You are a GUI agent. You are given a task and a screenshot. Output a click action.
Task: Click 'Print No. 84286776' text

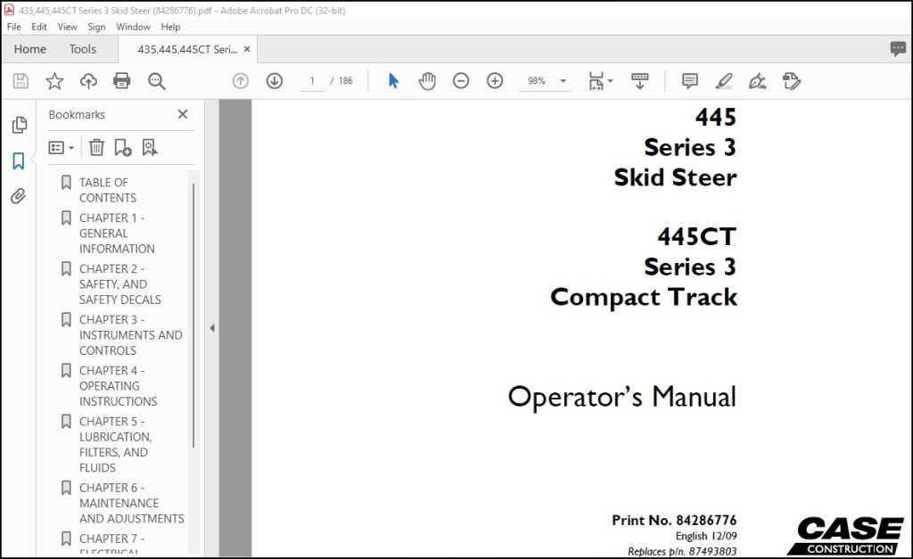coord(674,520)
